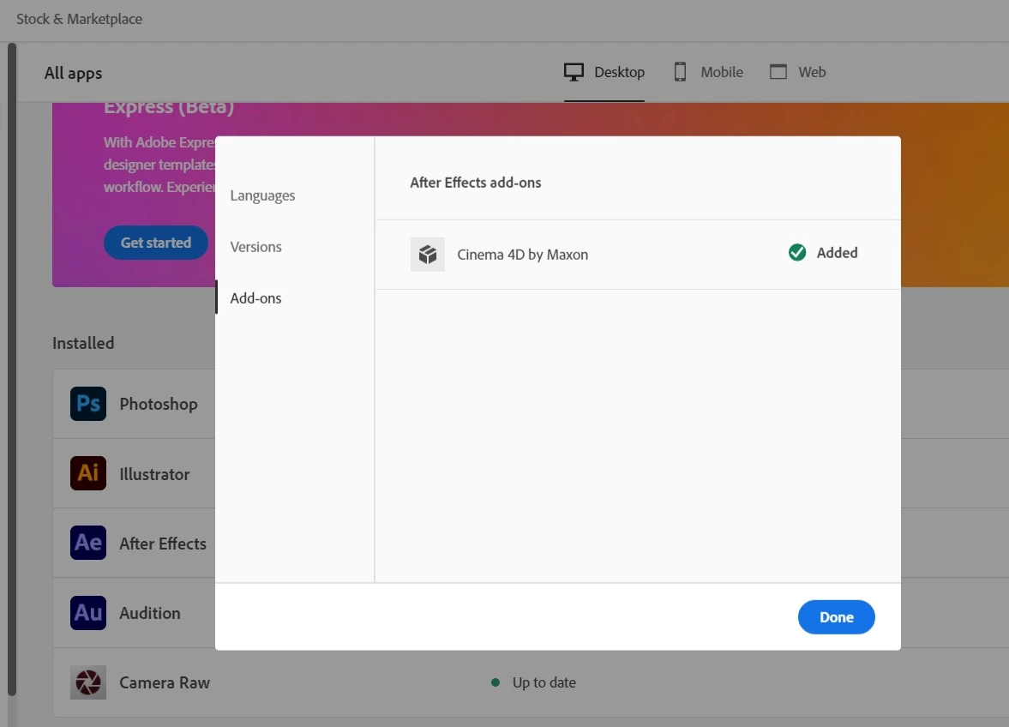
Task: Click the Photoshop app icon
Action: [88, 404]
